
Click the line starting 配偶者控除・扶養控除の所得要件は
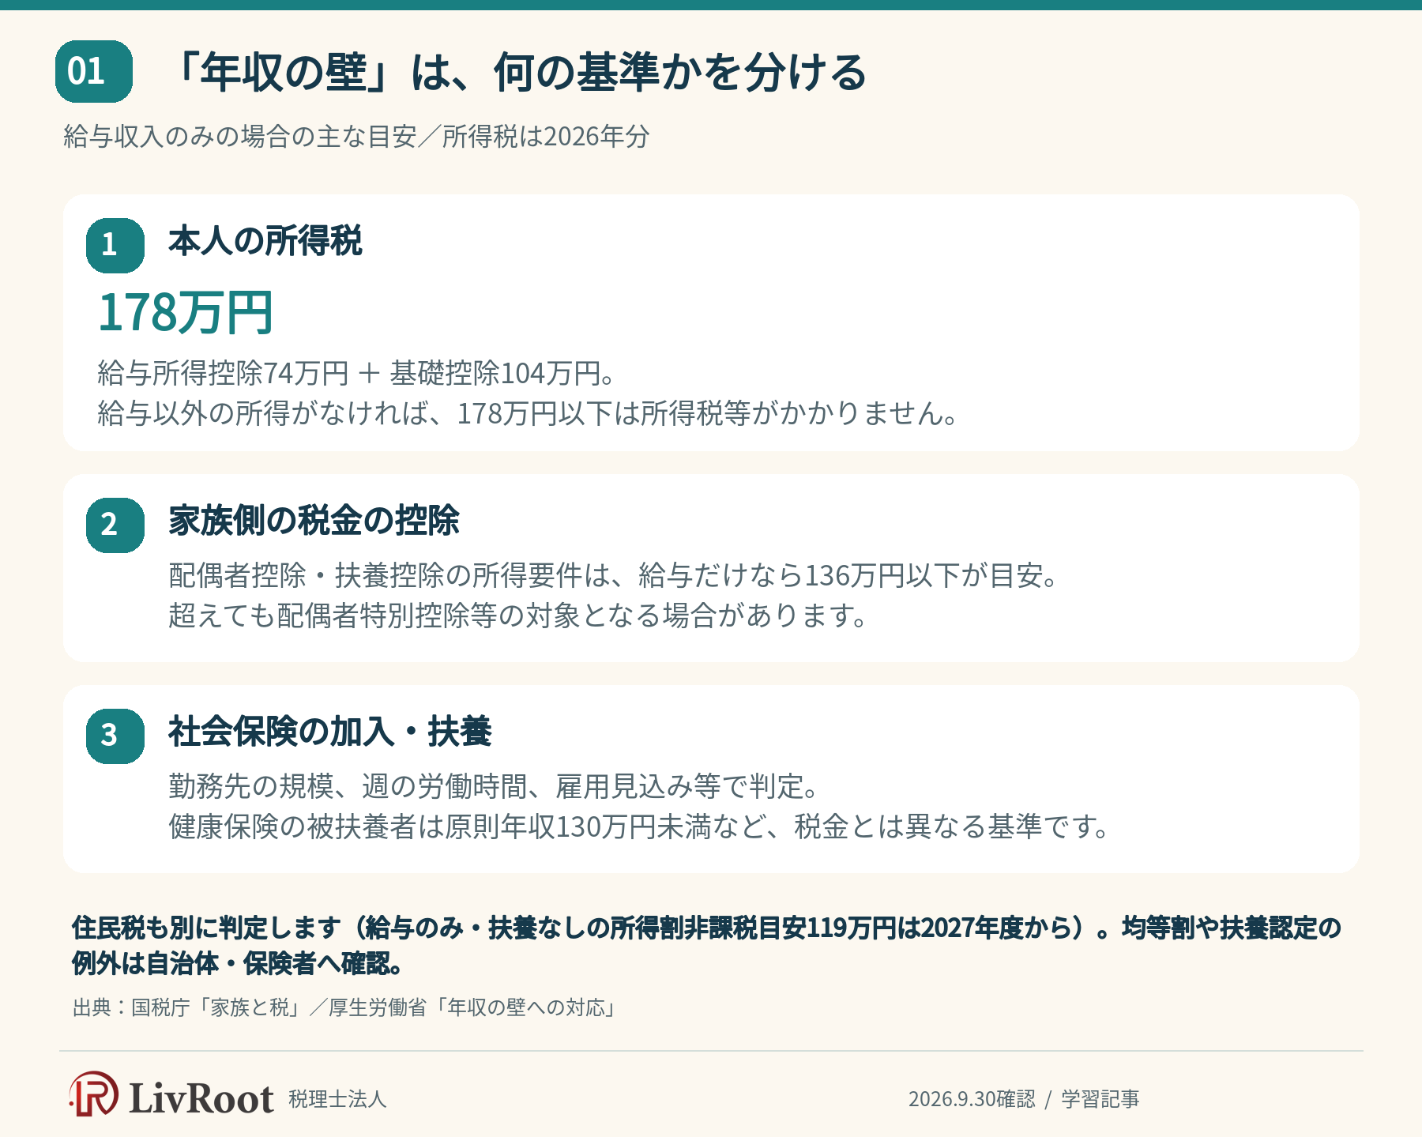[614, 575]
